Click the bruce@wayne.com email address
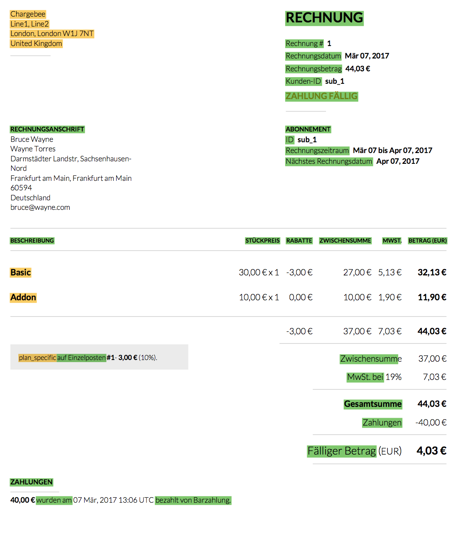This screenshot has height=545, width=465. [40, 207]
